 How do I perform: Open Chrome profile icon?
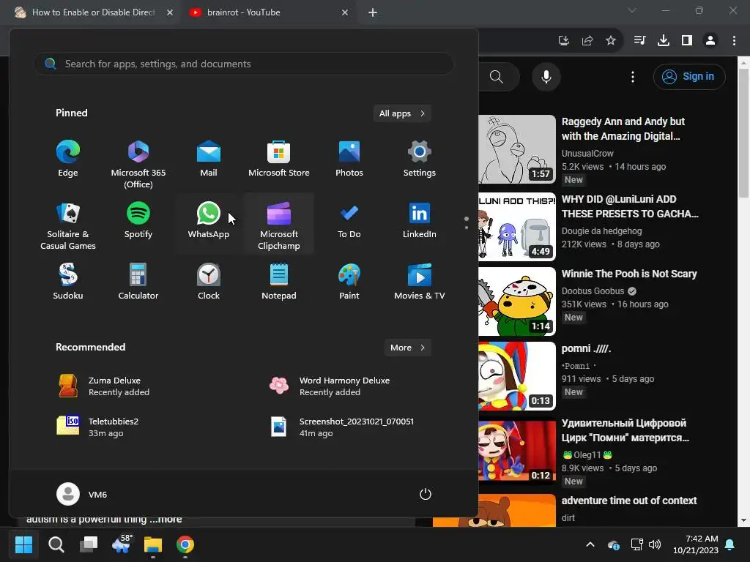(x=710, y=41)
